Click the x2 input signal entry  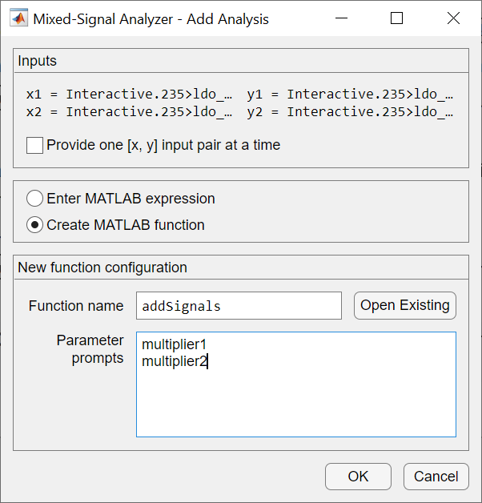[x=130, y=111]
